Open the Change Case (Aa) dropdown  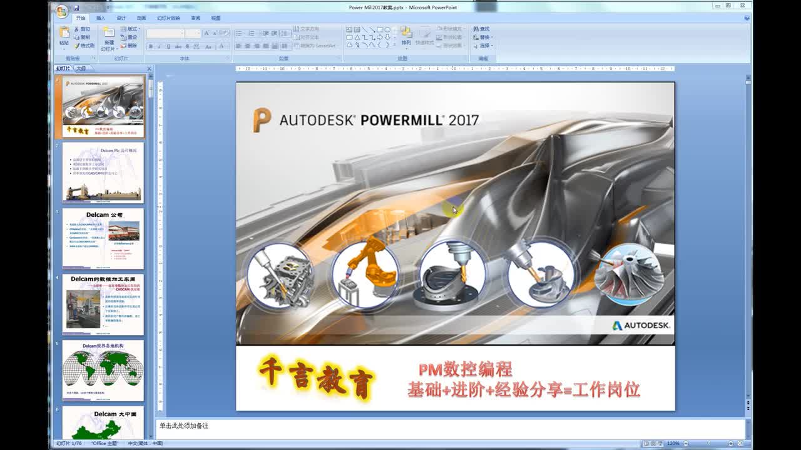209,46
